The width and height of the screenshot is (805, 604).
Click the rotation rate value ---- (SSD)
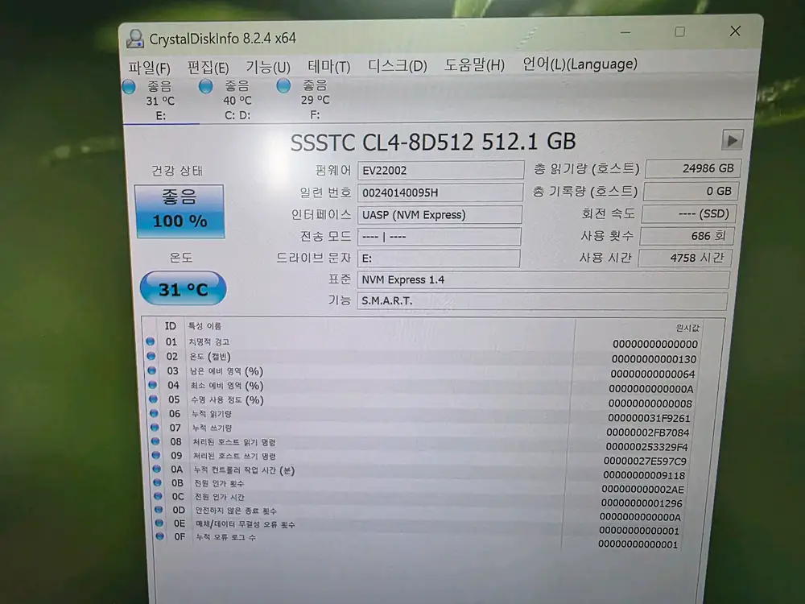click(x=689, y=213)
